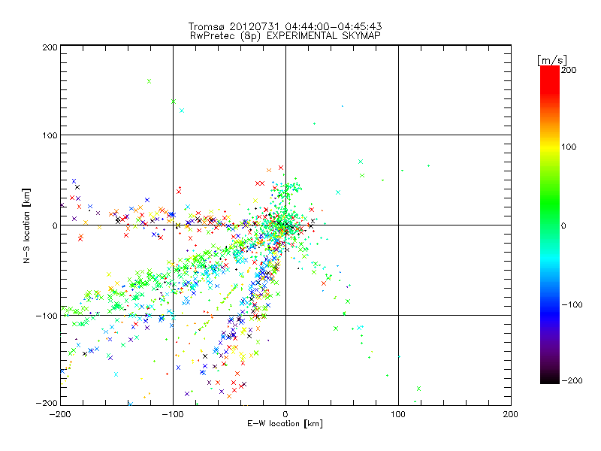Screen dimensions: 601x451
Task: Click the y-axis tick label '200' at top
Action: click(x=50, y=48)
